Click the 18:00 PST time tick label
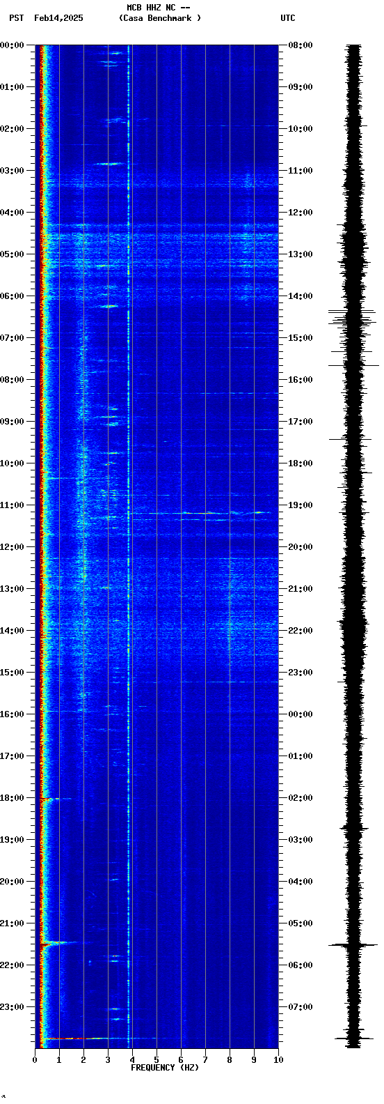Image resolution: width=384 pixels, height=1104 pixels. 13,798
